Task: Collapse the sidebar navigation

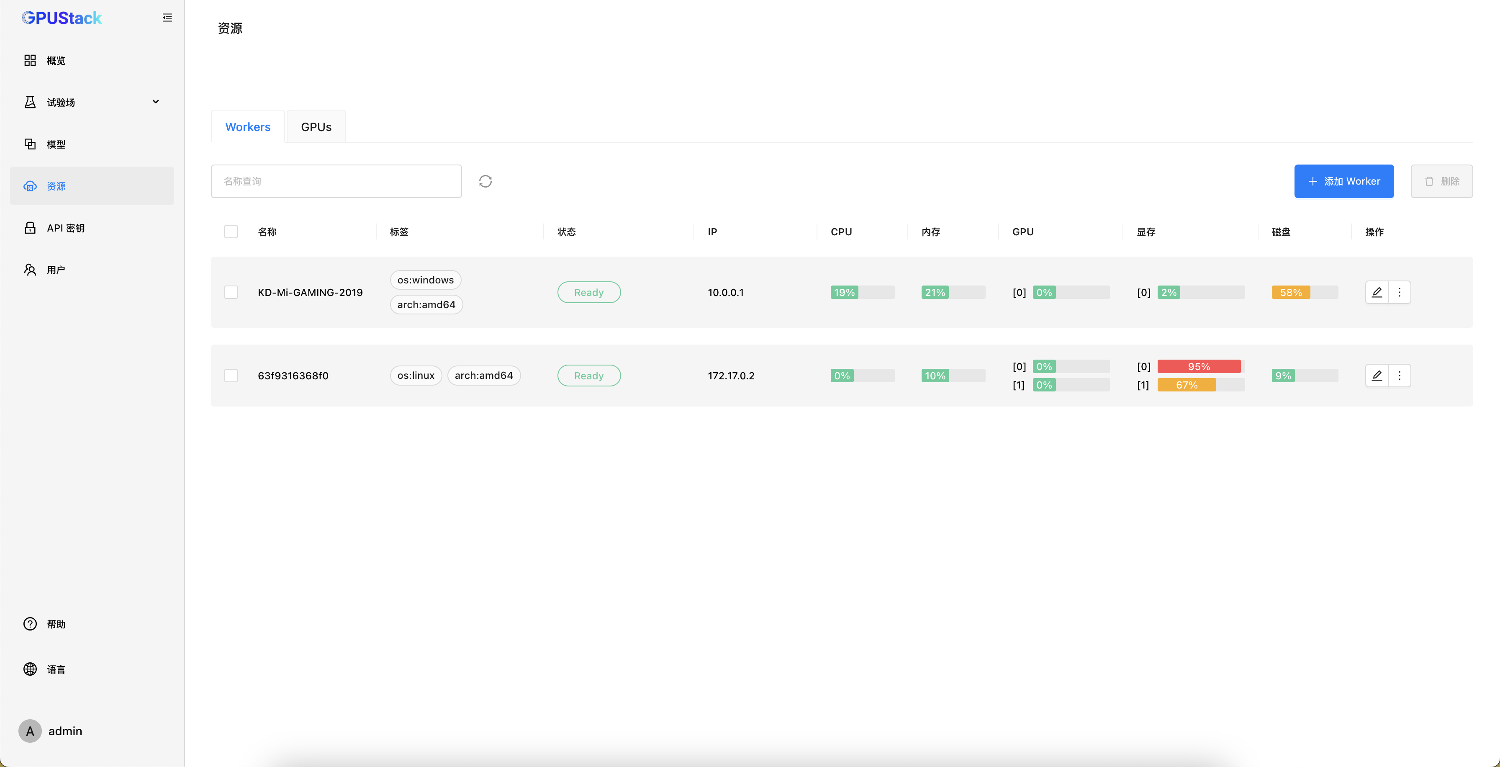Action: tap(167, 18)
